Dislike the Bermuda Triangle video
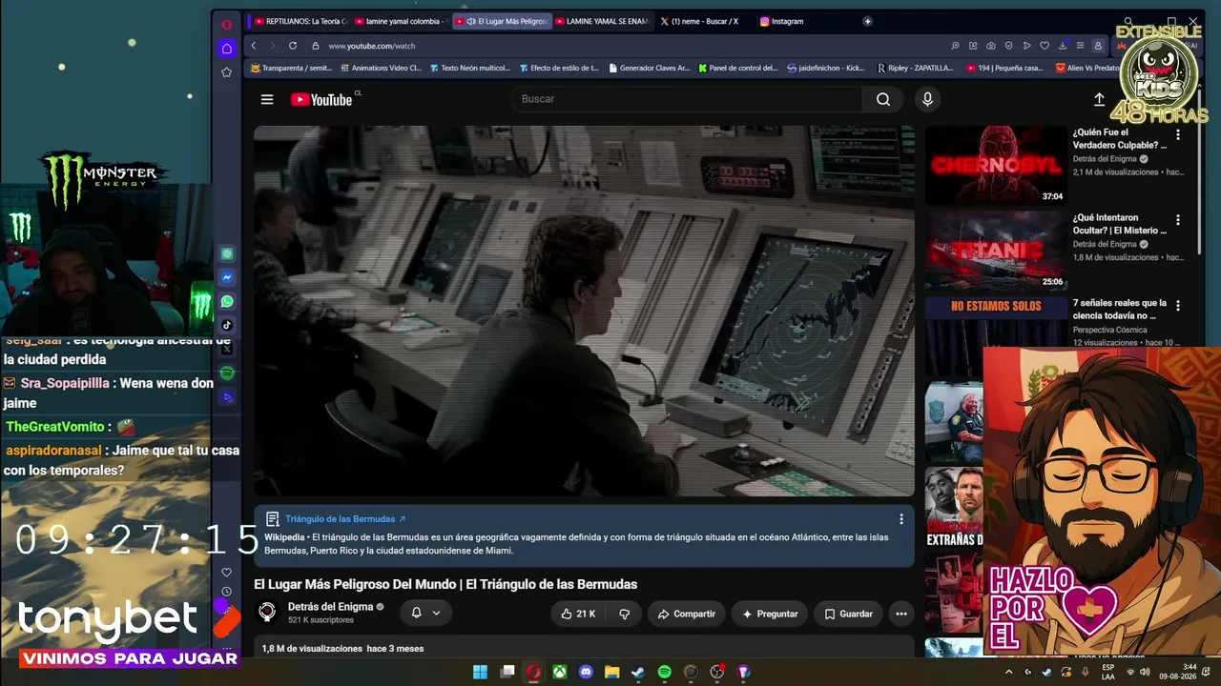1221x686 pixels. tap(625, 614)
